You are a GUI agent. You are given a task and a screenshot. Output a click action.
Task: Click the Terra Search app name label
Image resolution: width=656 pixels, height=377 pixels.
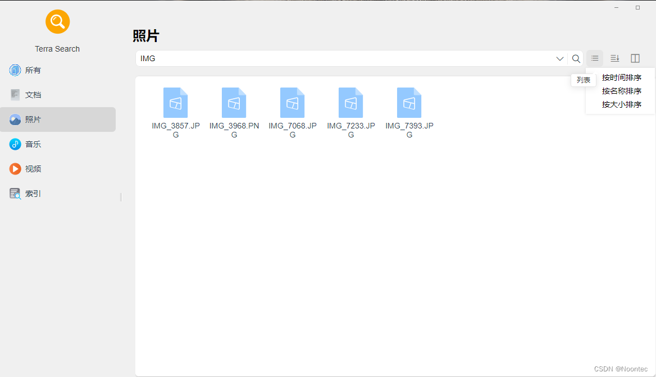[57, 49]
